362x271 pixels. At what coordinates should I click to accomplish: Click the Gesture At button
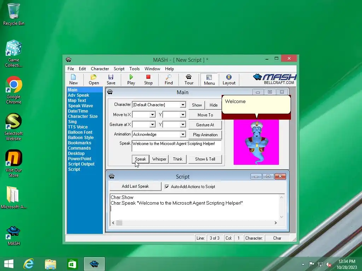click(205, 125)
